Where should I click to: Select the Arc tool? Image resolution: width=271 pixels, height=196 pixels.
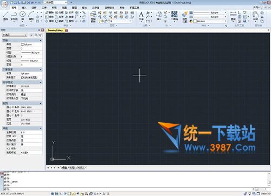pyautogui.click(x=31, y=16)
